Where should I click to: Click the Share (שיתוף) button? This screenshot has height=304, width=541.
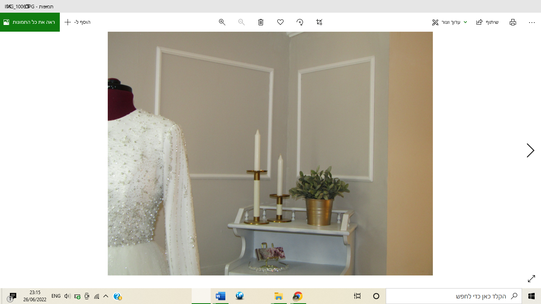[488, 22]
